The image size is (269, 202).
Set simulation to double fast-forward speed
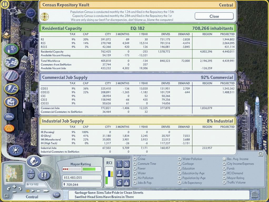pos(39,191)
